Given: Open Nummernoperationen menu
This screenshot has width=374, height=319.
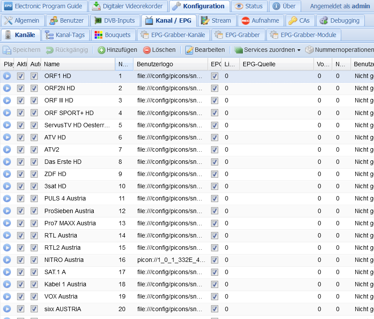Looking at the screenshot, I should coord(340,50).
